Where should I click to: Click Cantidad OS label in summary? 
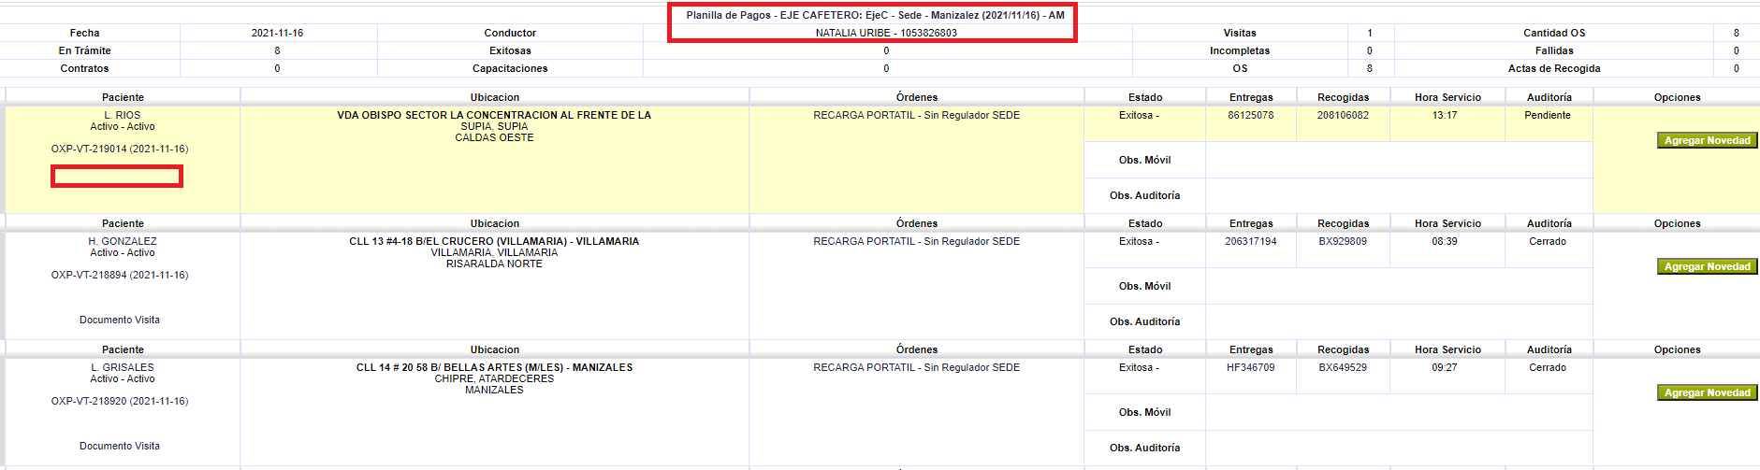click(x=1554, y=33)
